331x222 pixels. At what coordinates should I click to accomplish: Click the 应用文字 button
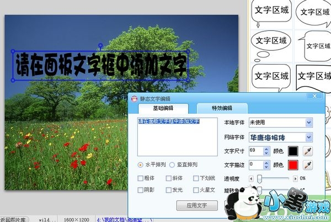pos(197,205)
